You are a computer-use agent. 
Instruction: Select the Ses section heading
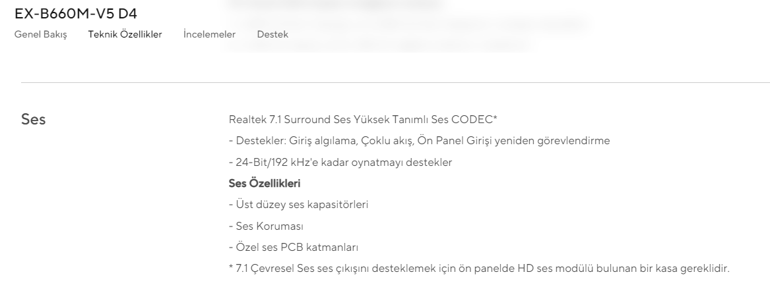click(x=34, y=120)
